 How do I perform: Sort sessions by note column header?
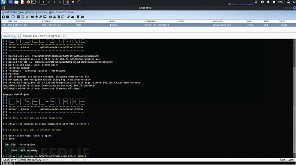click(x=195, y=21)
